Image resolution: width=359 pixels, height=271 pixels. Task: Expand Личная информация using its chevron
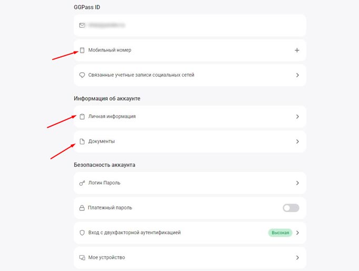(x=297, y=116)
